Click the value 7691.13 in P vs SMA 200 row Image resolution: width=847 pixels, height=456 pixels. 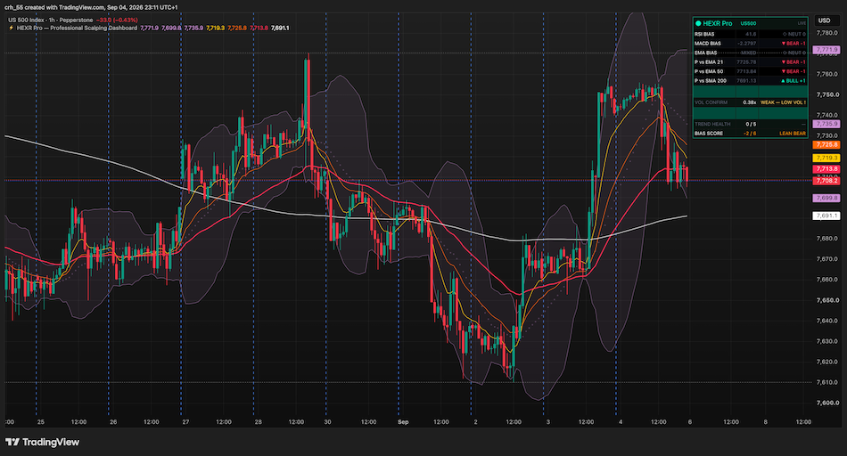coord(746,81)
